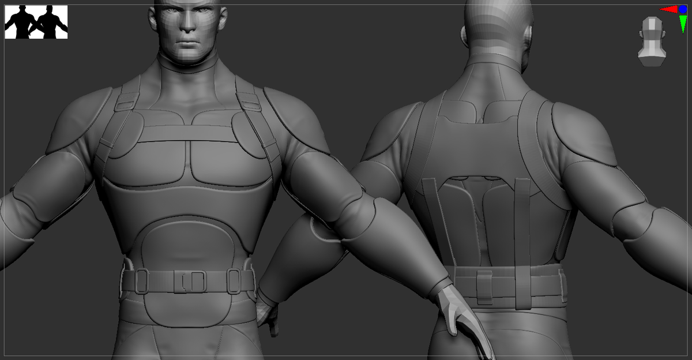Image resolution: width=692 pixels, height=360 pixels.
Task: Click the head orientation navigator gizmo
Action: 652,42
